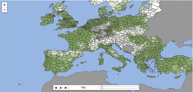Select the Crete island on the map
Screen dimensions: 193x92
coord(151,76)
